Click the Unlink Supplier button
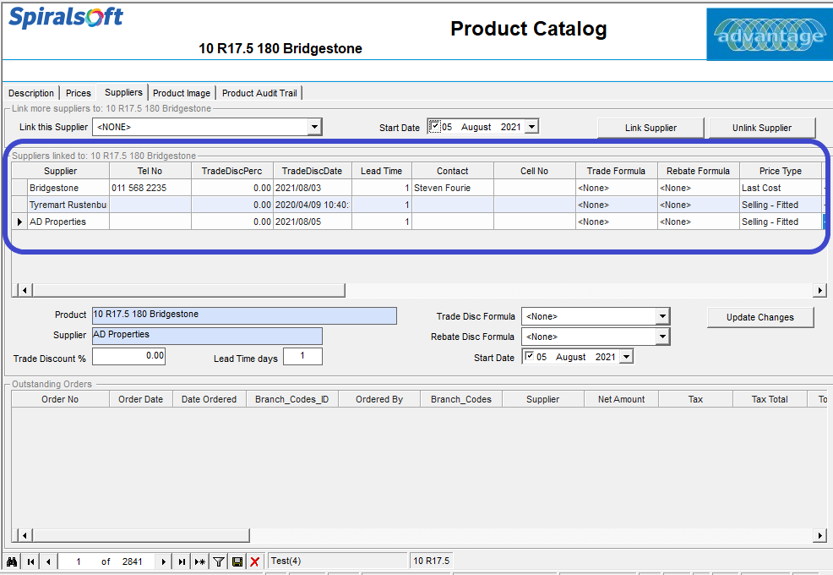833x575 pixels. (x=762, y=128)
